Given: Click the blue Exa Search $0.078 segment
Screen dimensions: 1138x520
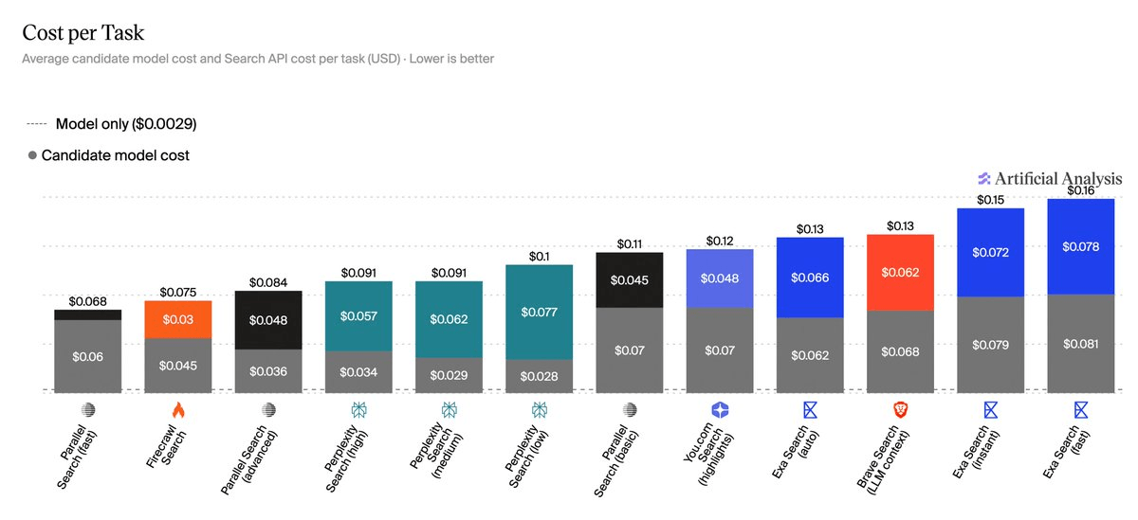Looking at the screenshot, I should [1081, 246].
